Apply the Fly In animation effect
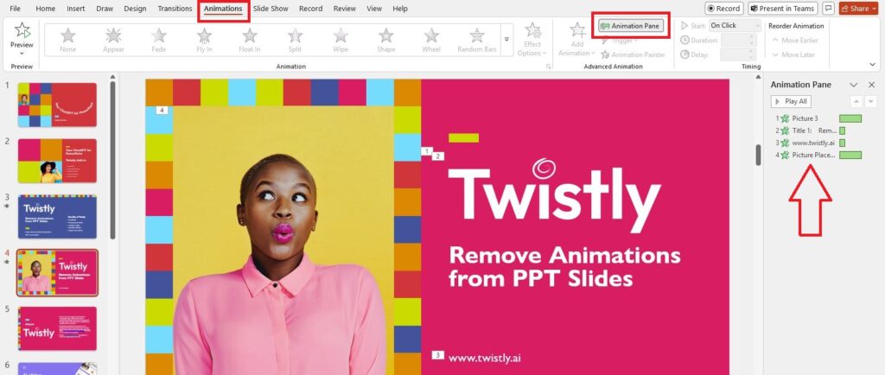Image resolution: width=885 pixels, height=375 pixels. coord(204,40)
